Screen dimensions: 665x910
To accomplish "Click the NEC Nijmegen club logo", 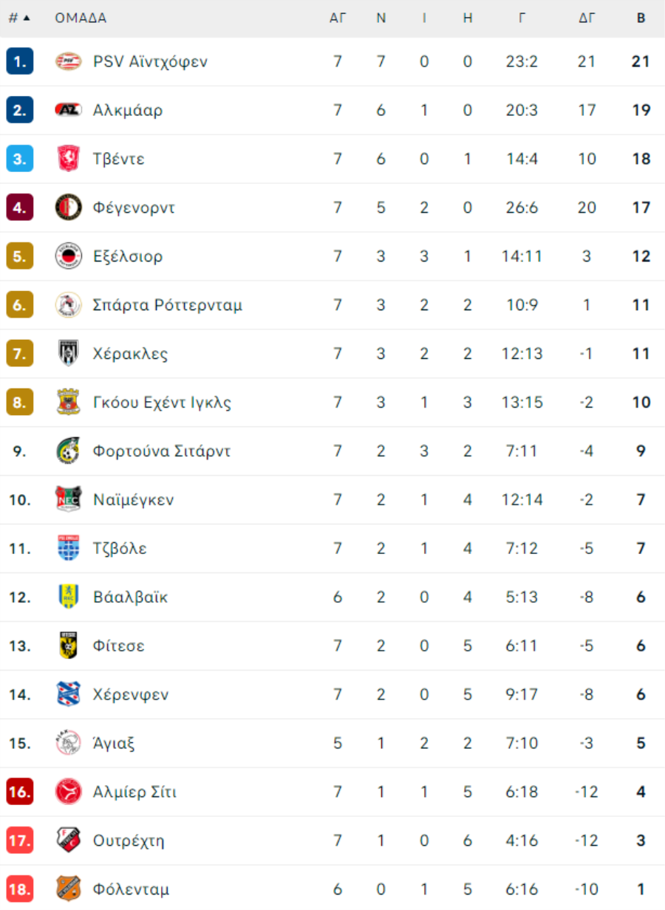I will pyautogui.click(x=69, y=499).
